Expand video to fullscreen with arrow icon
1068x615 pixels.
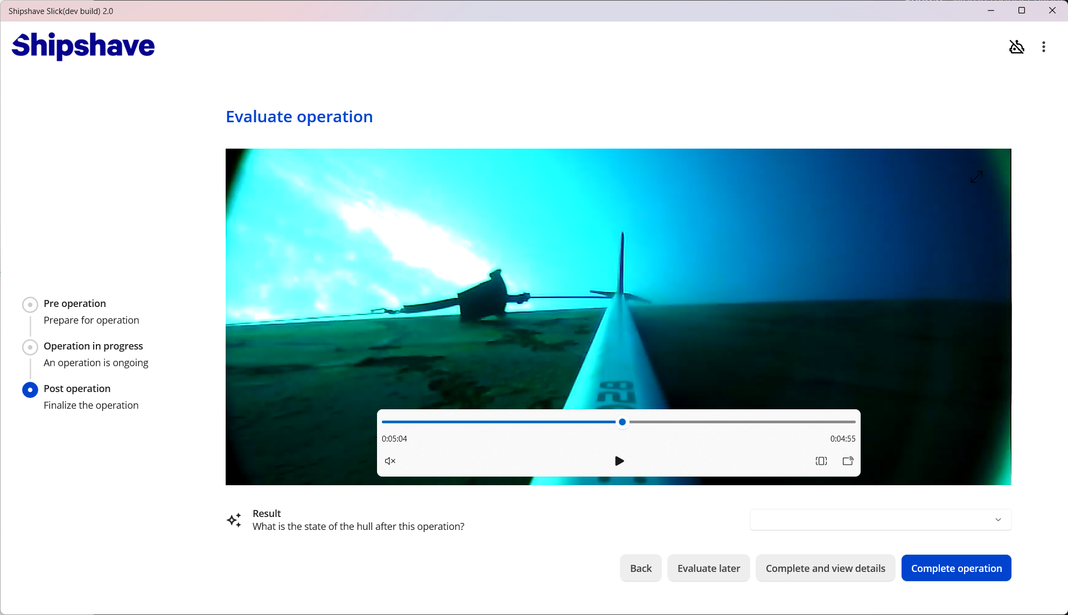(976, 177)
